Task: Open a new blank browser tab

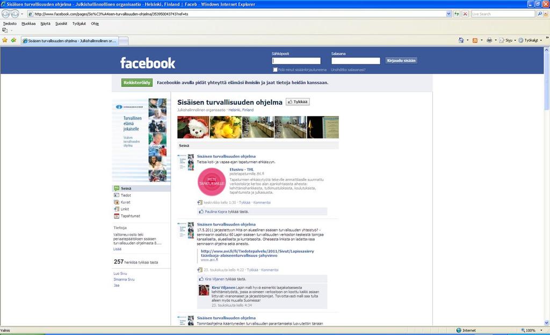Action: 123,41
